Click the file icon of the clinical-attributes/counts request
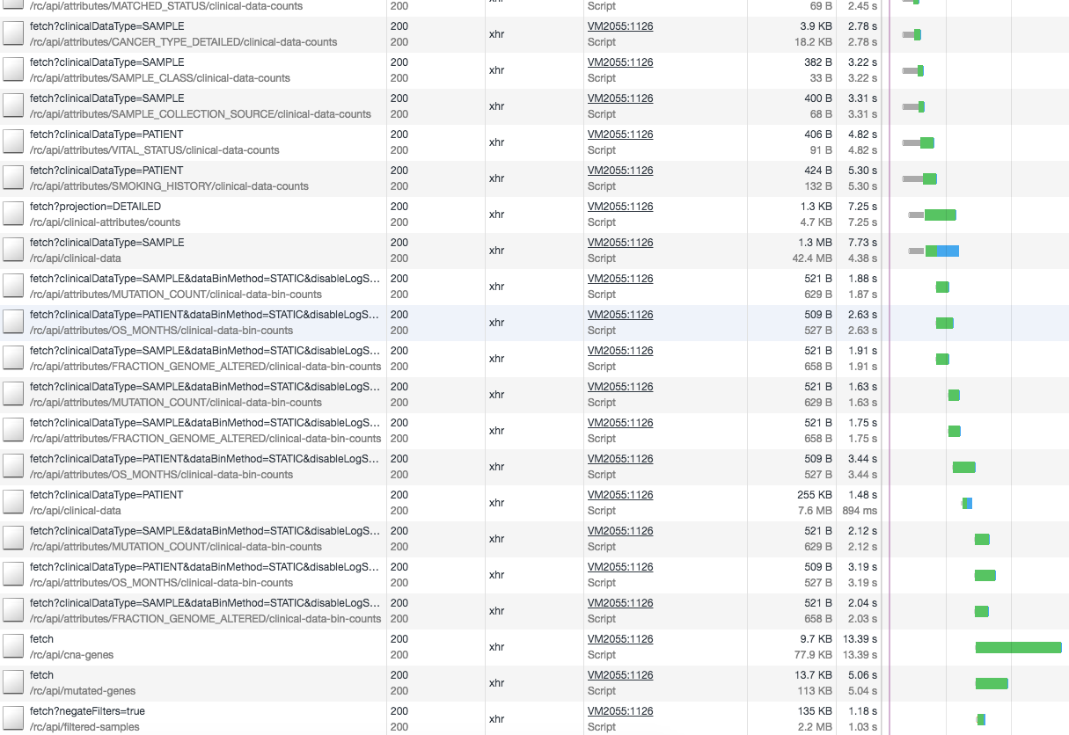This screenshot has width=1069, height=735. (13, 215)
